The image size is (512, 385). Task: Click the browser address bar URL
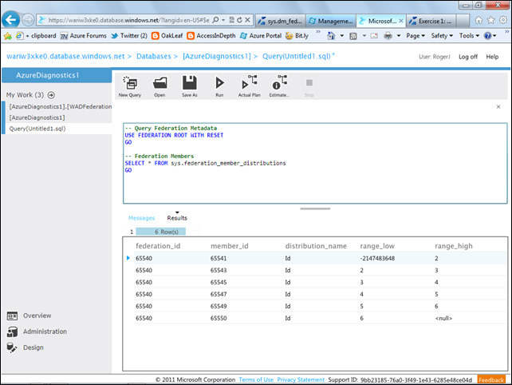coord(128,20)
